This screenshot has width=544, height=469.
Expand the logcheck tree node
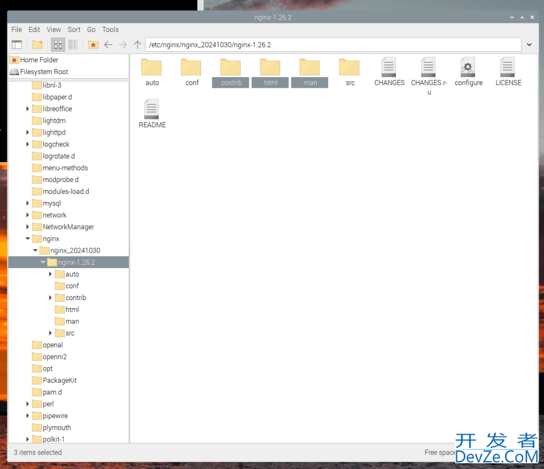point(27,144)
